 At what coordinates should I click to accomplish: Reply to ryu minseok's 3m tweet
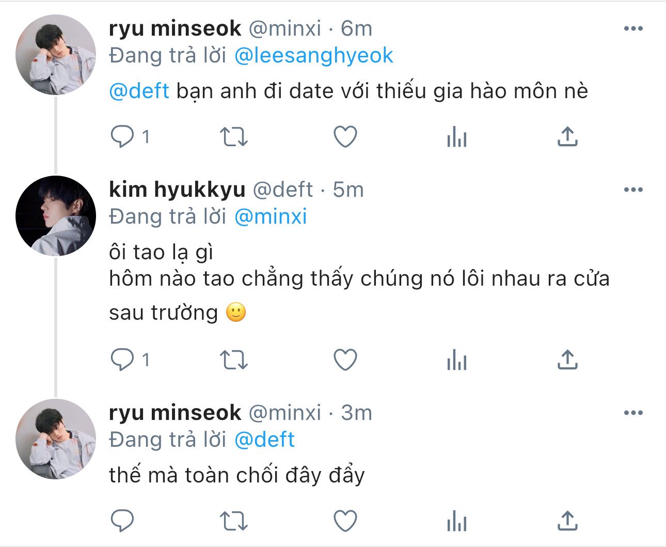pos(122,521)
